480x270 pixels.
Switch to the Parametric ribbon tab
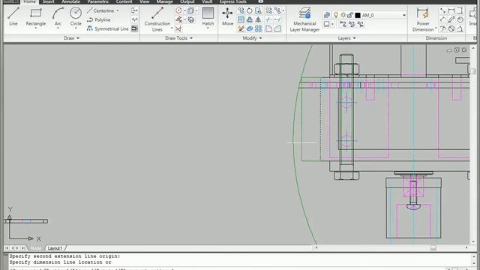click(98, 1)
